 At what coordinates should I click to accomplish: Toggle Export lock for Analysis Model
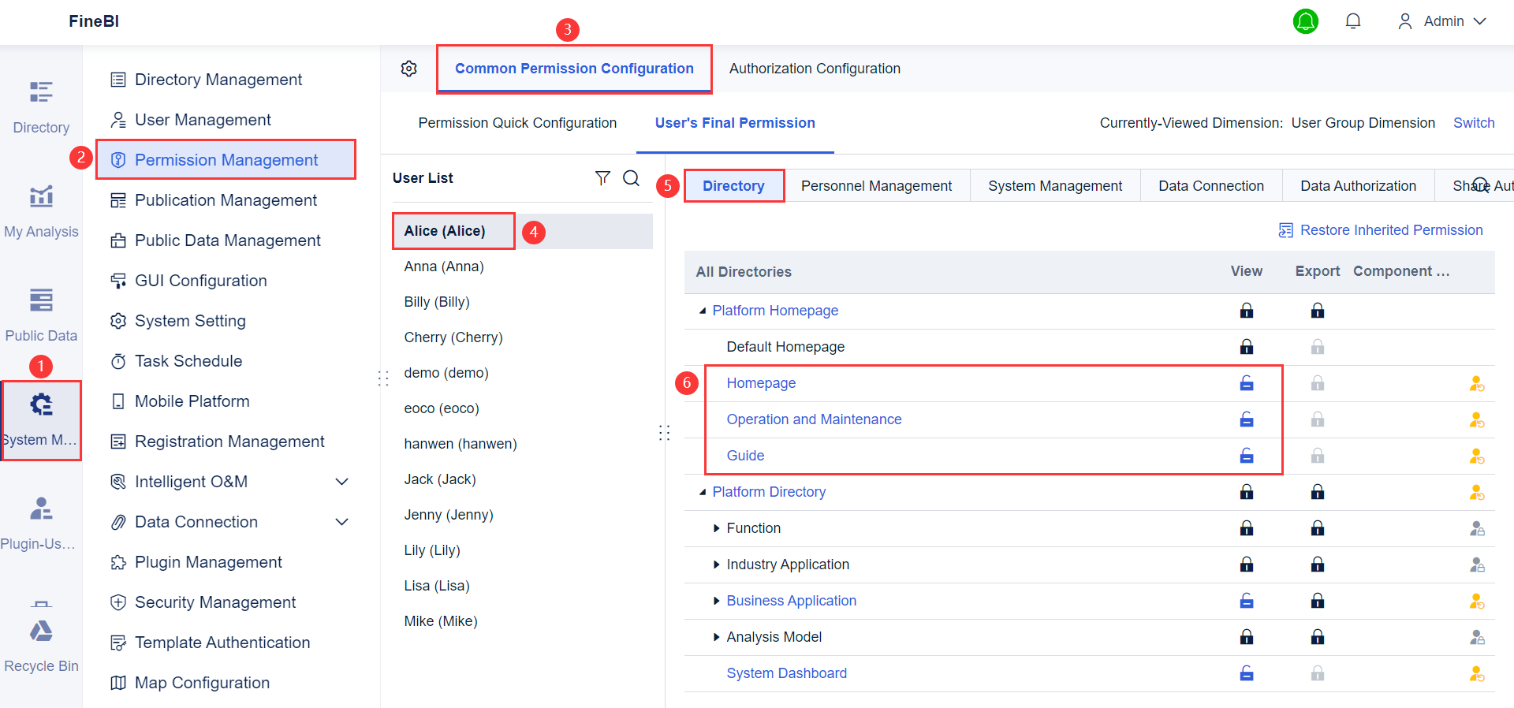1318,637
